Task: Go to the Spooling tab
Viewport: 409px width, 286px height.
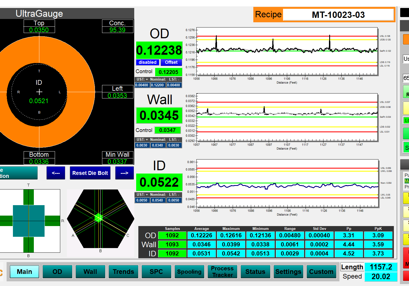Action: [189, 272]
